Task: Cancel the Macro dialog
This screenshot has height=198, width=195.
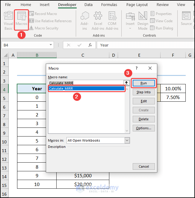Action: tap(144, 166)
